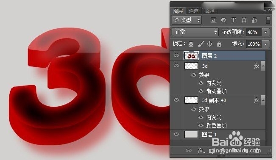Select the 图层 2 layer thumbnail
The image size is (276, 160).
pyautogui.click(x=191, y=56)
